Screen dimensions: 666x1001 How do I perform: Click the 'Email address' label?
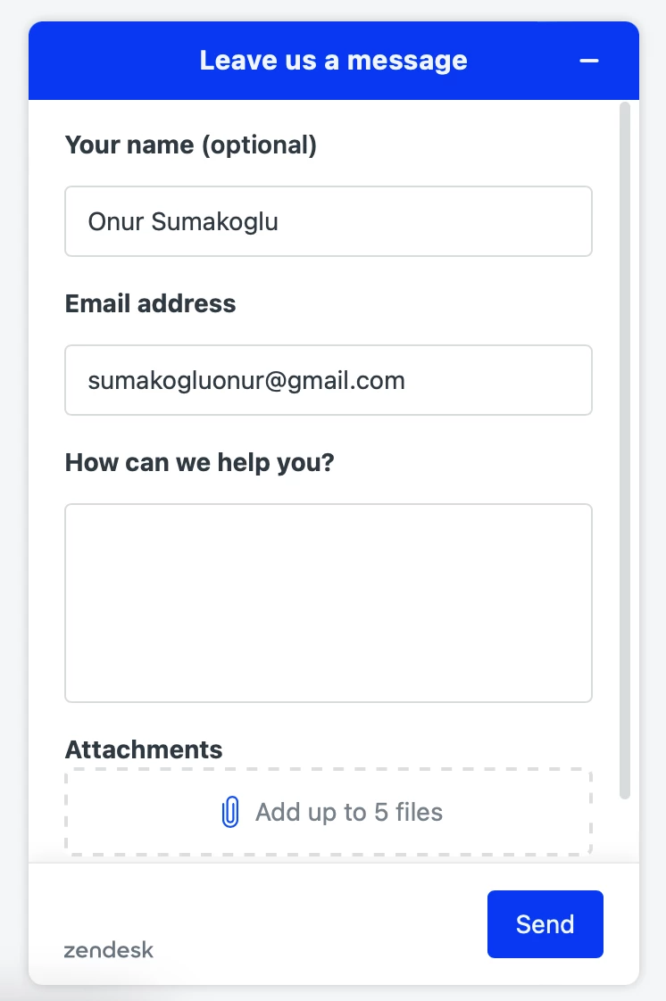[151, 303]
